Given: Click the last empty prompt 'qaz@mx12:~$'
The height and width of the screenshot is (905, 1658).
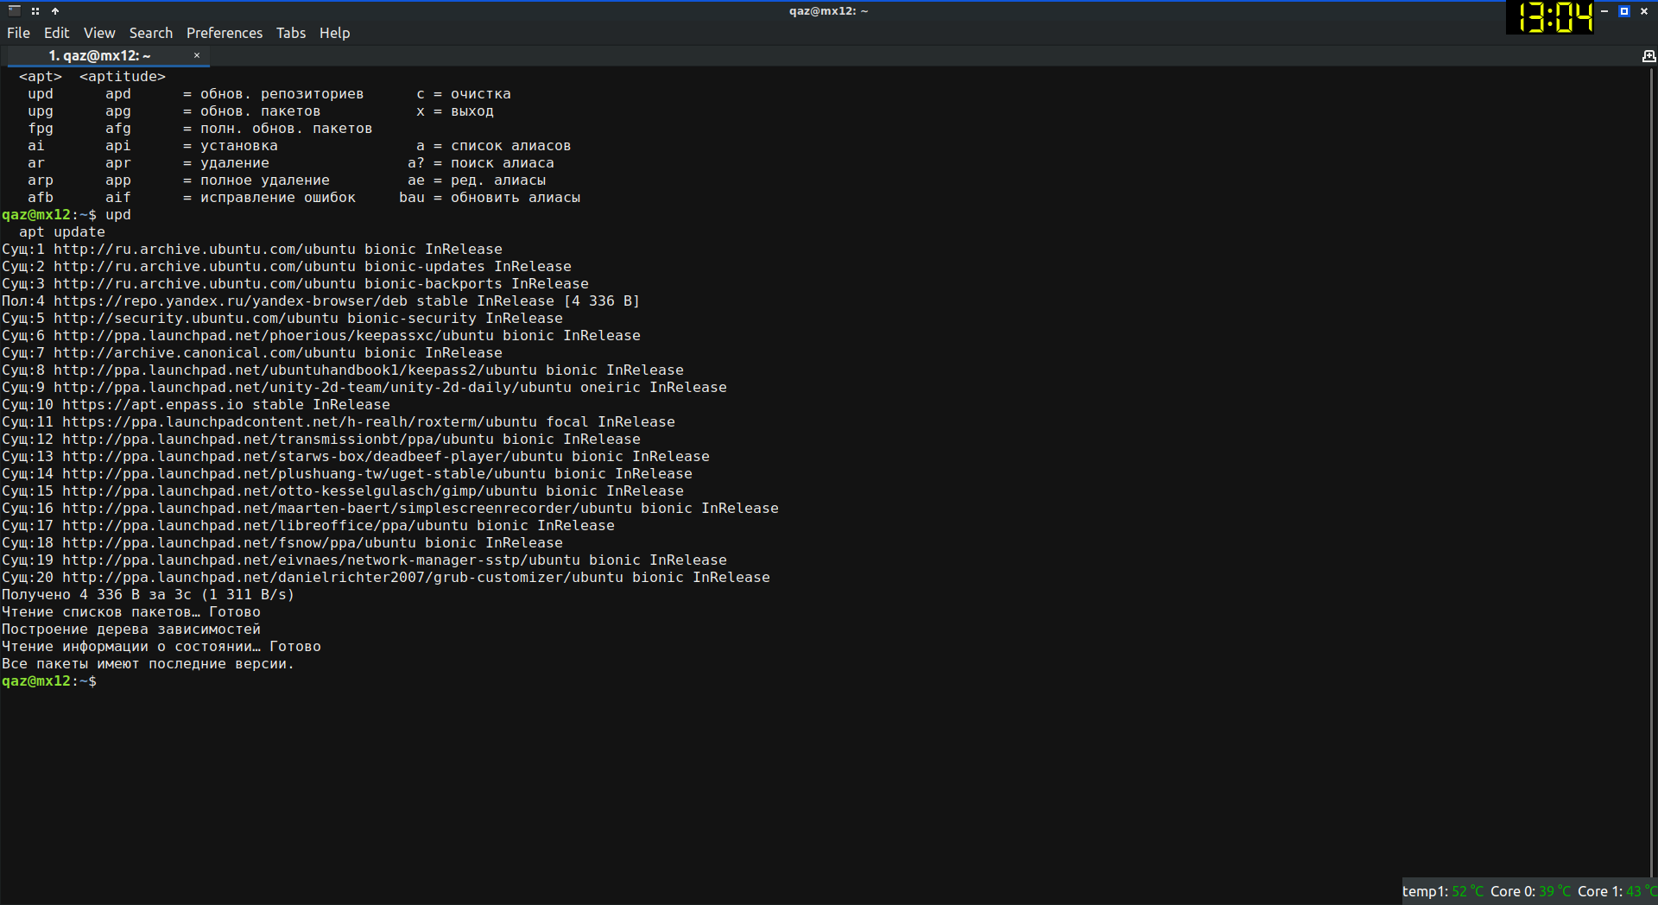Looking at the screenshot, I should tap(49, 680).
